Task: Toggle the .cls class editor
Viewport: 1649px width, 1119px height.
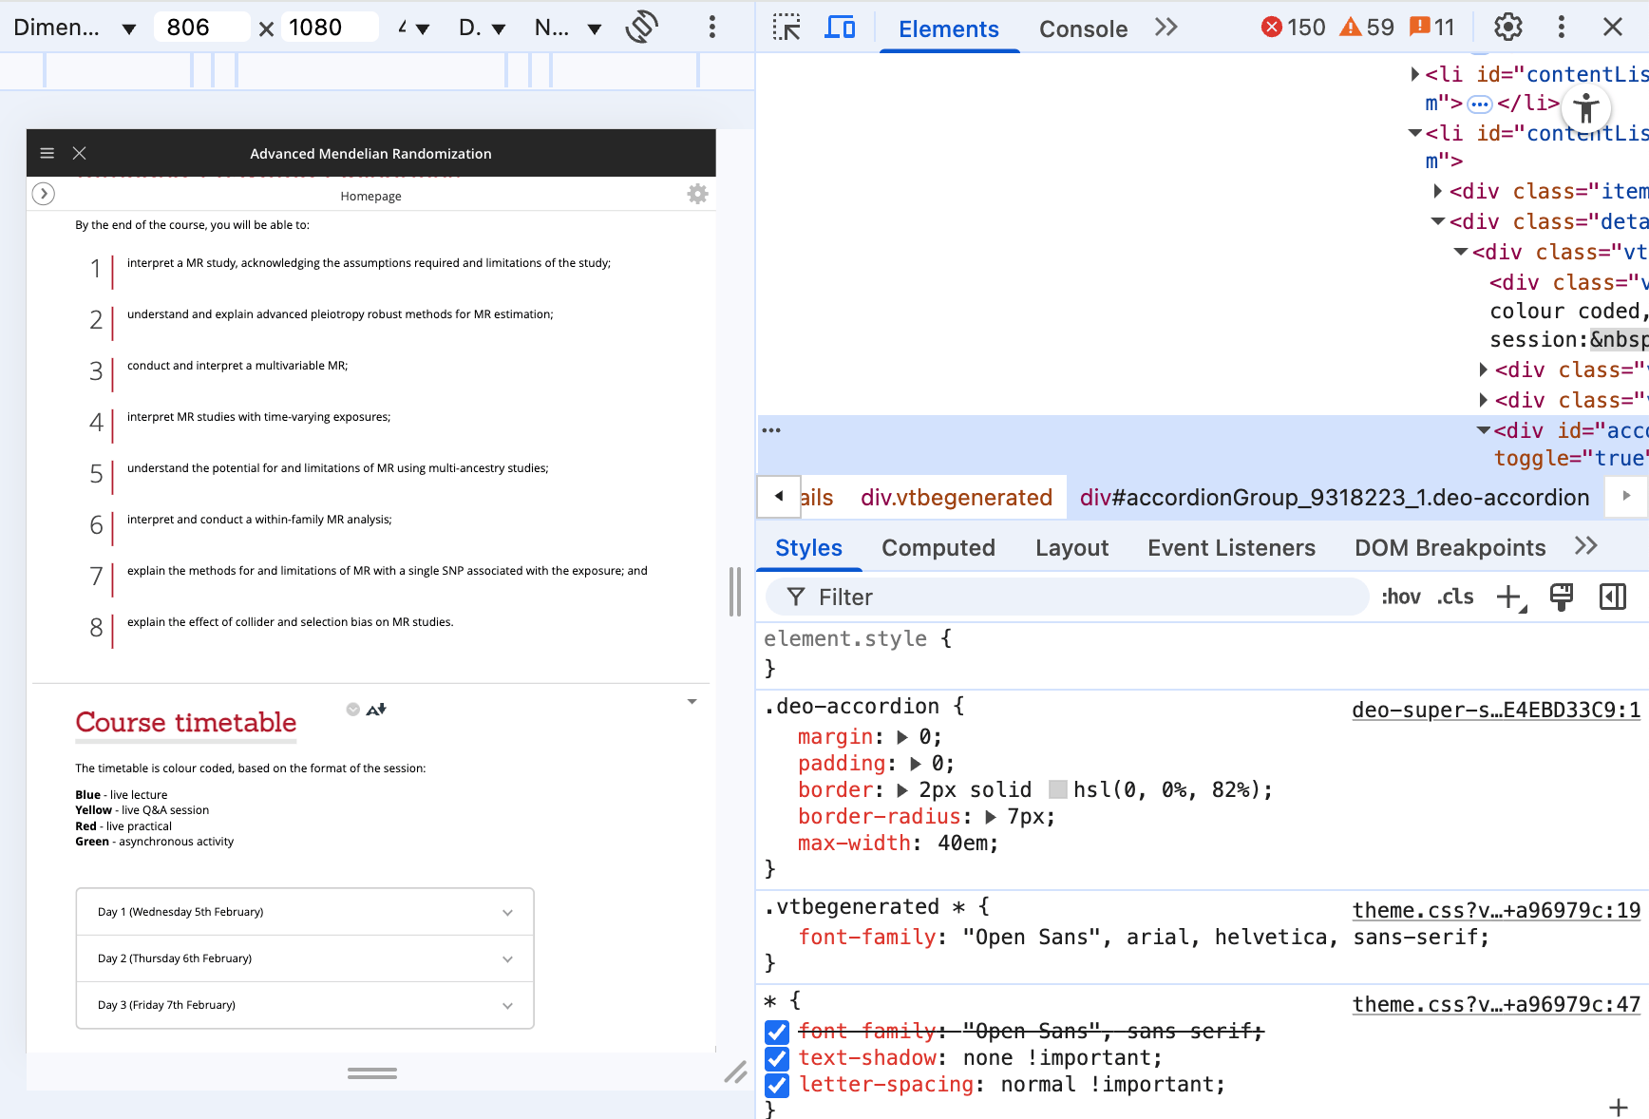Action: tap(1455, 597)
